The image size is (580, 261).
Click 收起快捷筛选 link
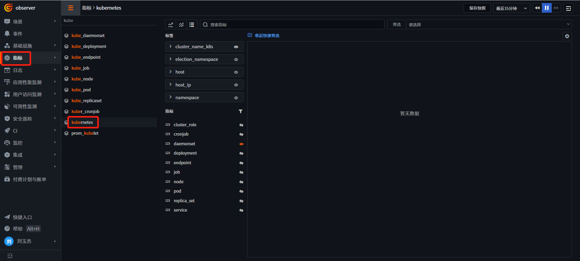[x=267, y=36]
